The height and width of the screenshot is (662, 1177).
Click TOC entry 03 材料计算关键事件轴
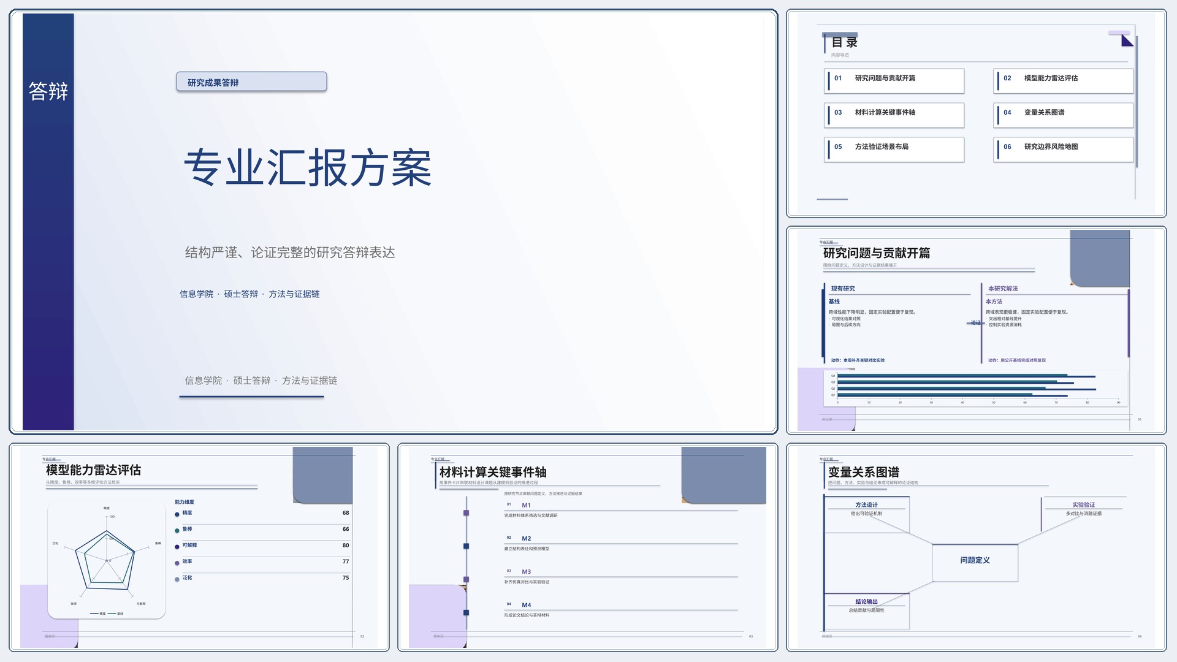pyautogui.click(x=894, y=115)
